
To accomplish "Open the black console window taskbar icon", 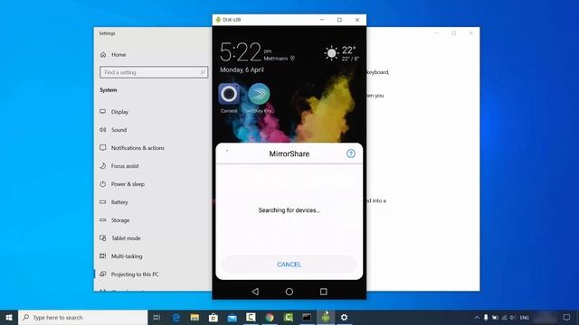I will [x=307, y=317].
